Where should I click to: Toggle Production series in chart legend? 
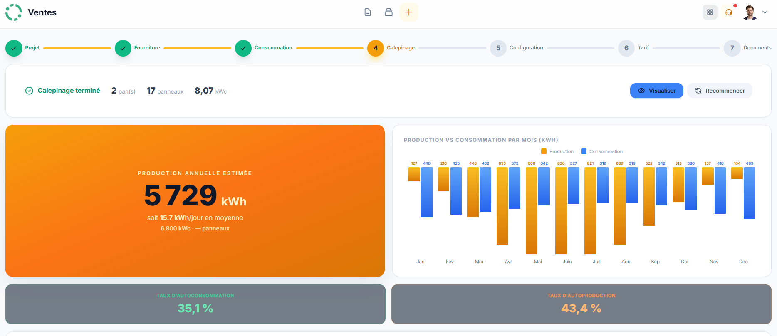(557, 151)
